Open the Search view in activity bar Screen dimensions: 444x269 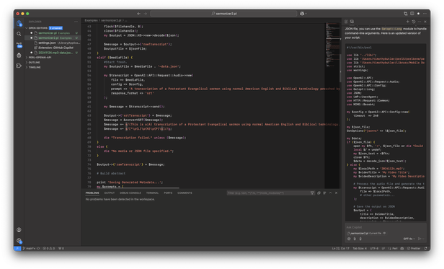pyautogui.click(x=19, y=34)
